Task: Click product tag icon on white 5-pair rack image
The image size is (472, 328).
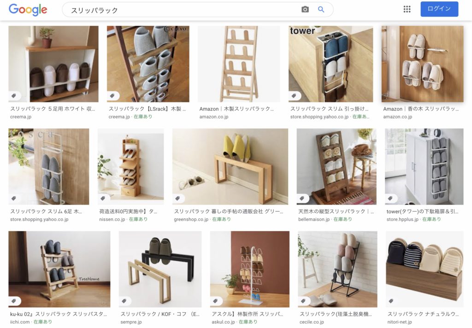Action: (14, 96)
